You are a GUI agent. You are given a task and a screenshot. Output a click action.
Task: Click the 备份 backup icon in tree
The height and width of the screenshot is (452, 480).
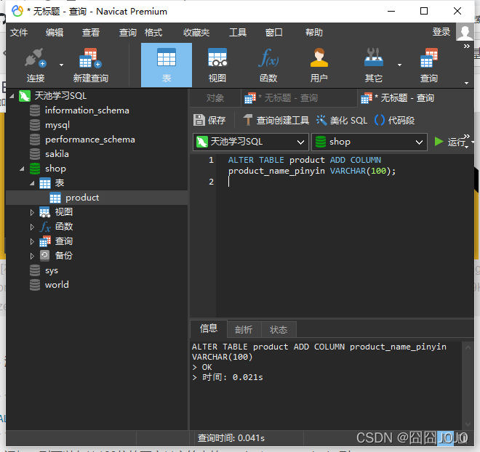click(44, 255)
